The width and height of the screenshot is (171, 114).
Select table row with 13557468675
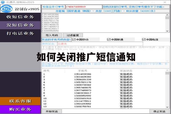pyautogui.click(x=104, y=87)
